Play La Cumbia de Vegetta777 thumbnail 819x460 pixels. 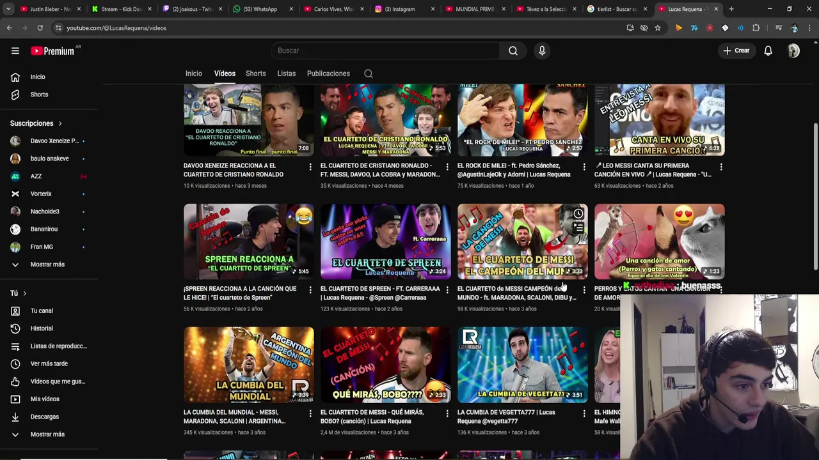pyautogui.click(x=523, y=365)
